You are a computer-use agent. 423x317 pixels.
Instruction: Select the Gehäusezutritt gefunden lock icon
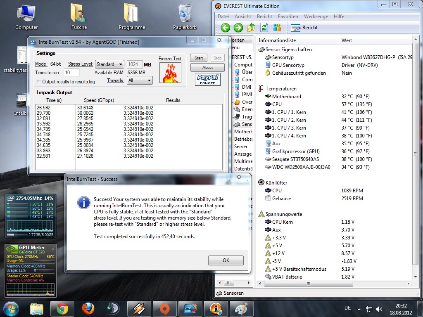(268, 73)
